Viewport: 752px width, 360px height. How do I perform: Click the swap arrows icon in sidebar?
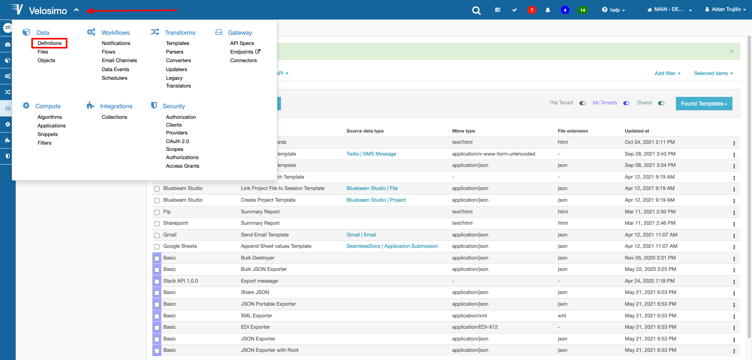tap(7, 28)
